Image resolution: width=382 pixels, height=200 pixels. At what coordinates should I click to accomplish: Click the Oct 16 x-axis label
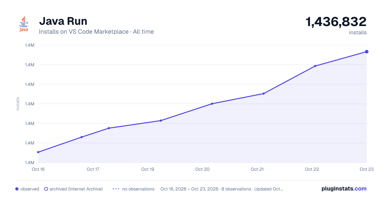[x=38, y=169]
